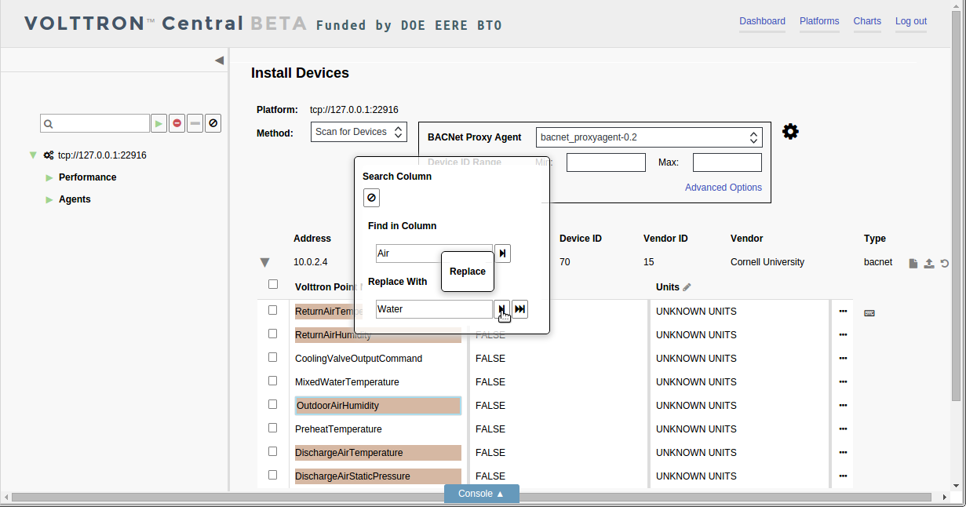Screen dimensions: 966x507
Task: Find next match for 'Air'
Action: (x=502, y=253)
